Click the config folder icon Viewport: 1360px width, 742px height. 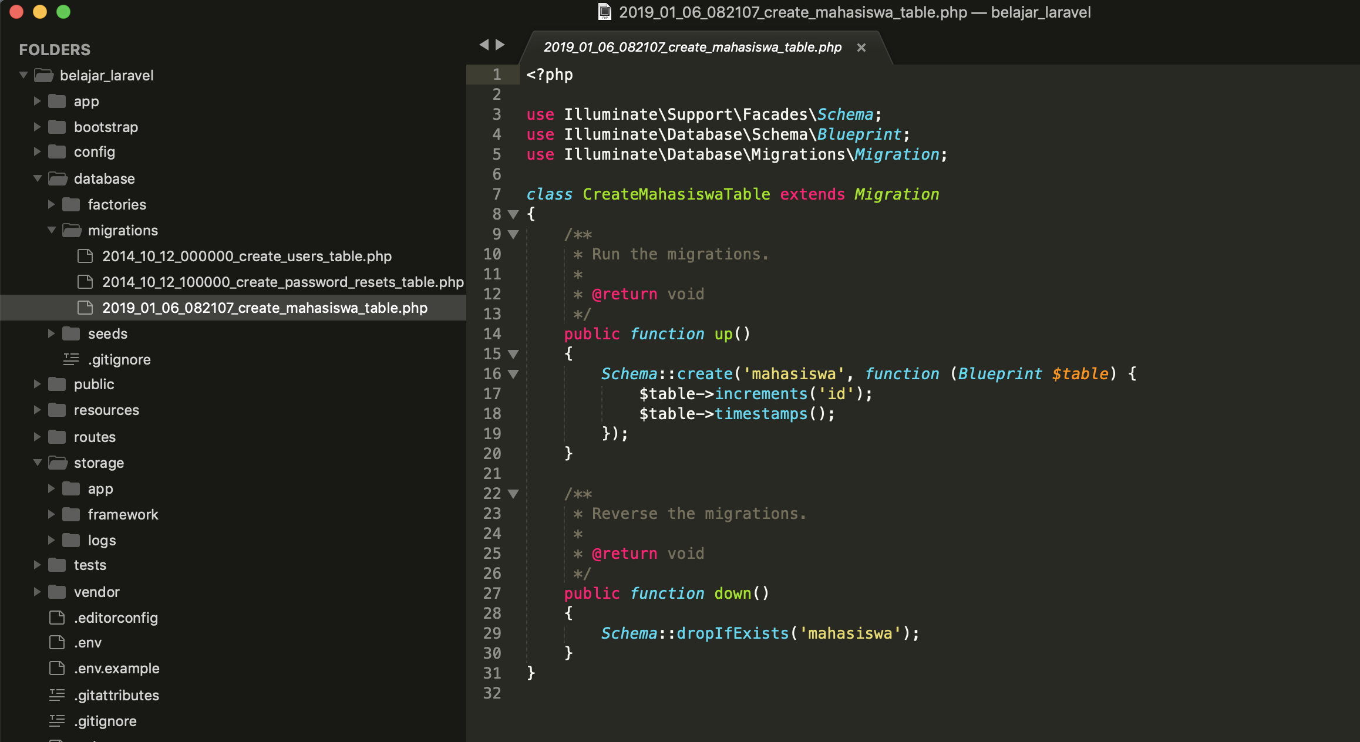click(x=57, y=151)
